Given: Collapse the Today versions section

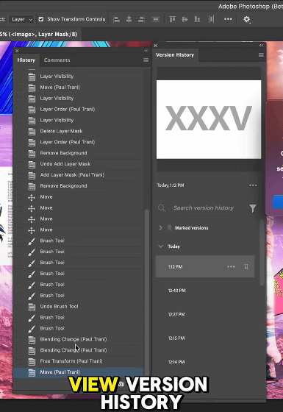Looking at the screenshot, I should click(161, 246).
